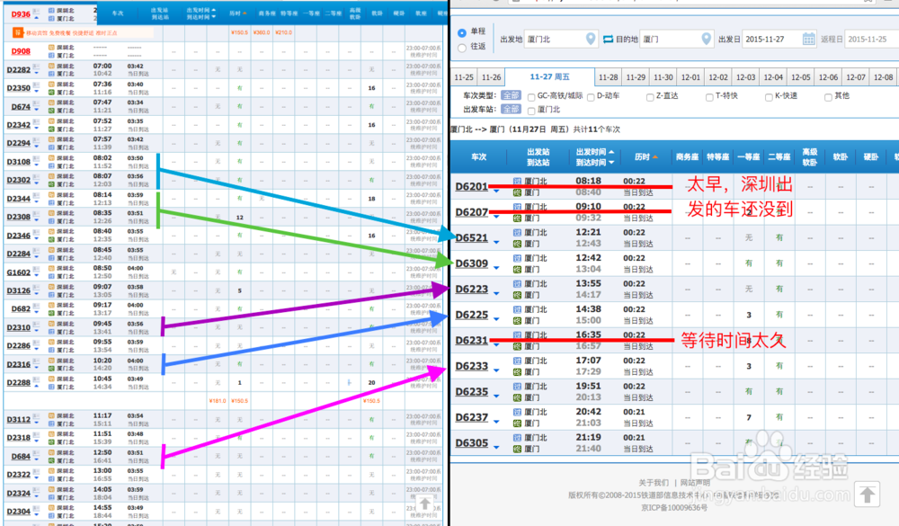Click the location pin icon in the departure field
Screen dimensions: 899x526
tap(591, 39)
